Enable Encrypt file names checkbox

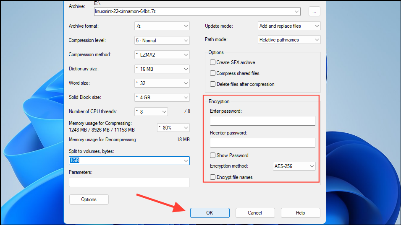[x=212, y=177]
